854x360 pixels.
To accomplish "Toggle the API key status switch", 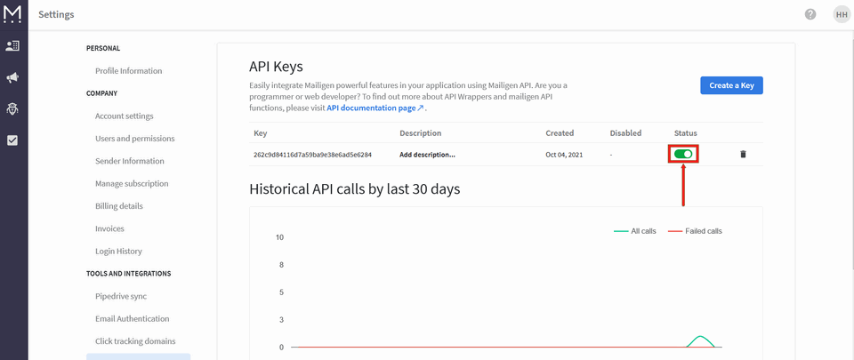I will [x=684, y=154].
